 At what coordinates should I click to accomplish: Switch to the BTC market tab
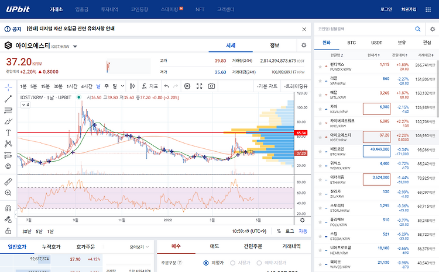point(351,43)
